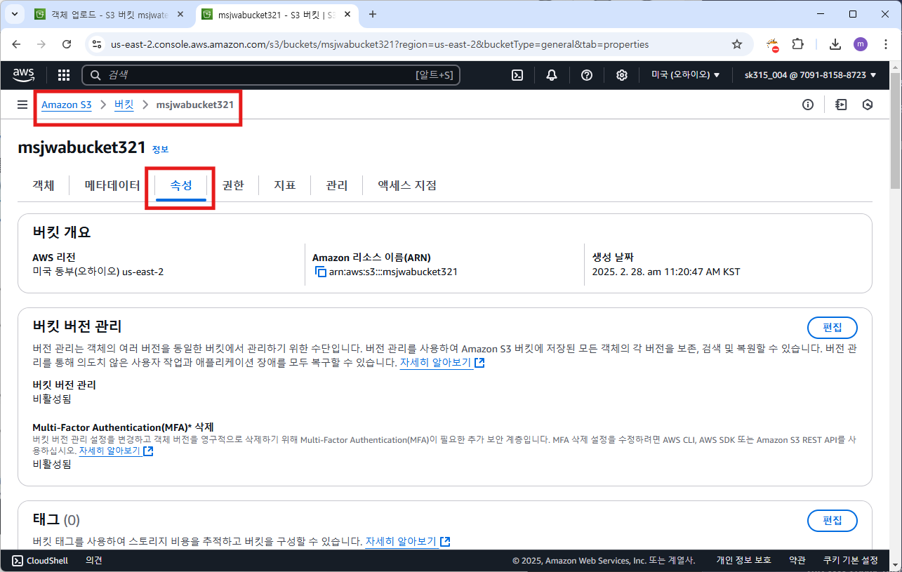
Task: Open 자세히 알아보기 link under MFA delete
Action: (116, 451)
